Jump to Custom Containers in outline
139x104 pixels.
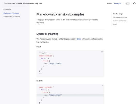pos(120,21)
